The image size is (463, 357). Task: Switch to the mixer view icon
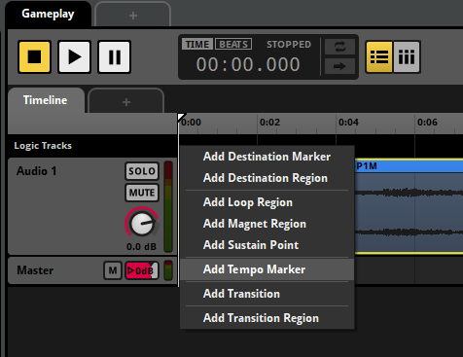coord(407,56)
